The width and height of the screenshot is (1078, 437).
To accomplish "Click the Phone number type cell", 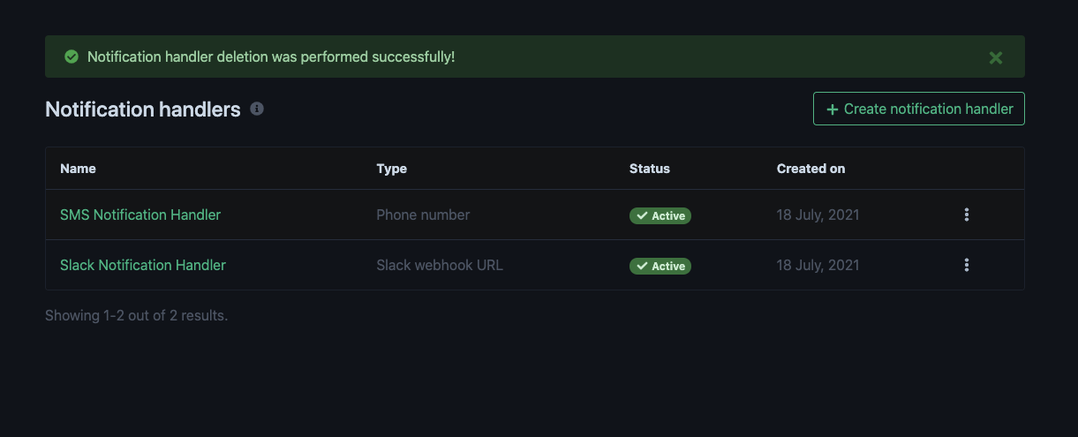I will pos(423,215).
